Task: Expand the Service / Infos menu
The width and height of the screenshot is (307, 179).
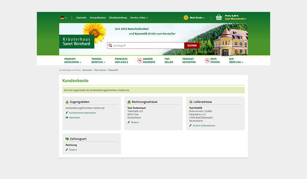Action: point(139,18)
